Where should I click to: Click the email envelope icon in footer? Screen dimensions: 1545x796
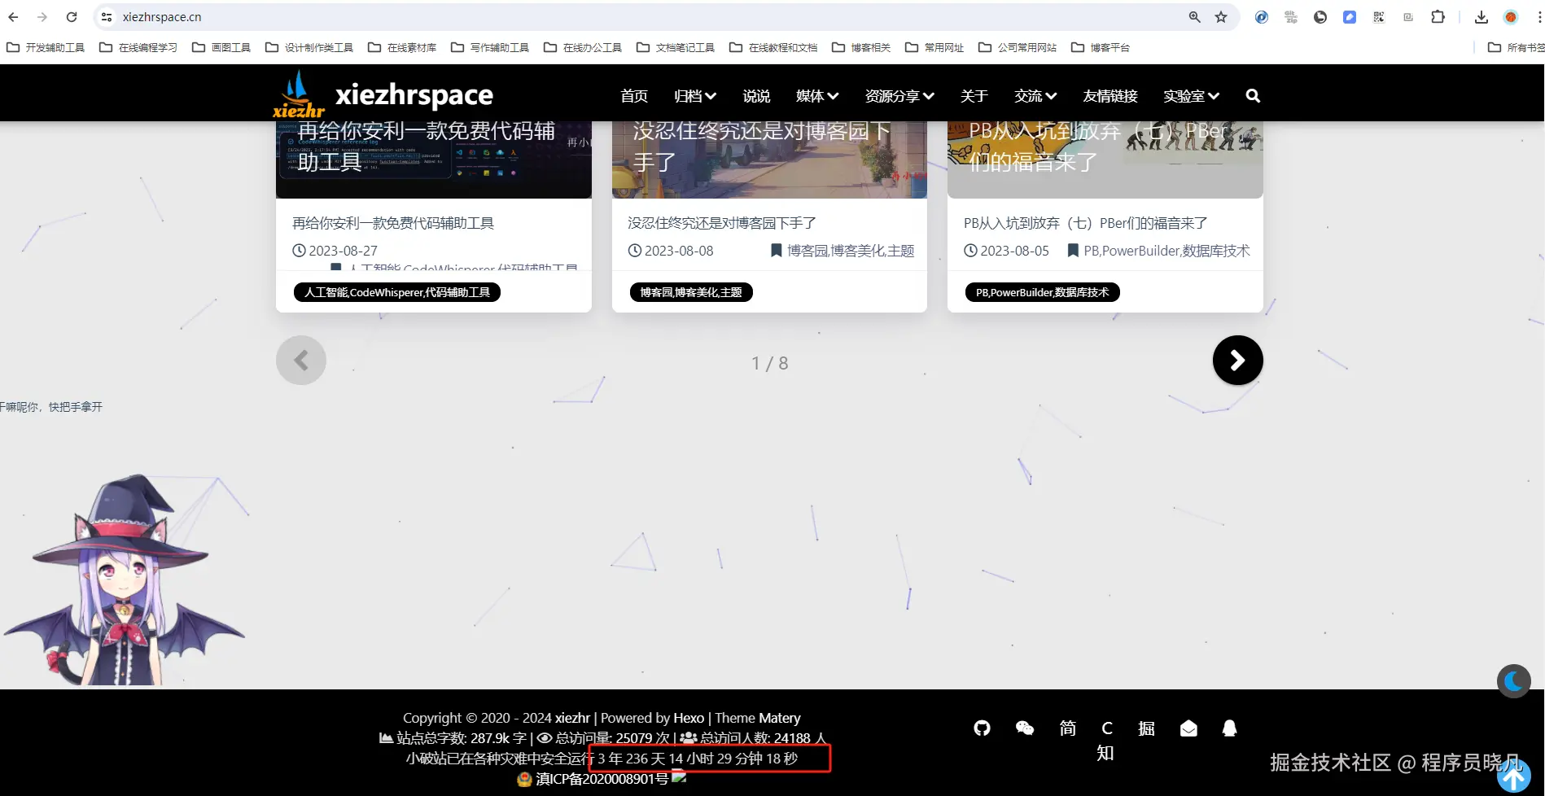[x=1188, y=728]
